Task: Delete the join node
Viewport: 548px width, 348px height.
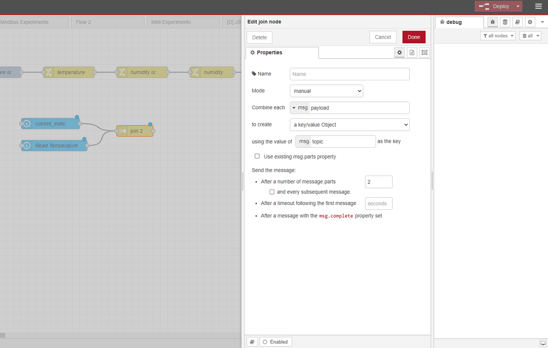Action: coord(259,37)
